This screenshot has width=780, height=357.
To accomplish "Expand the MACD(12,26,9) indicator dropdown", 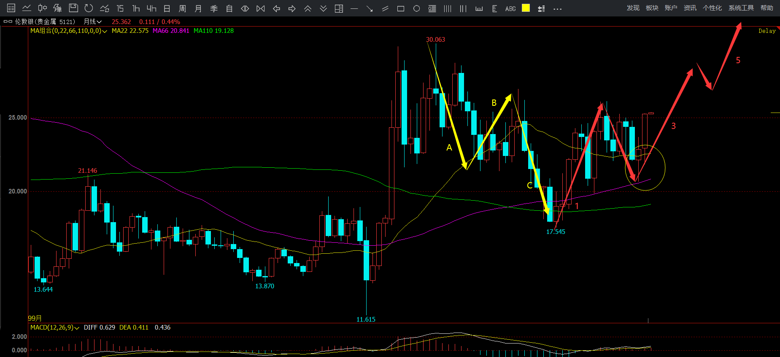I will (77, 328).
